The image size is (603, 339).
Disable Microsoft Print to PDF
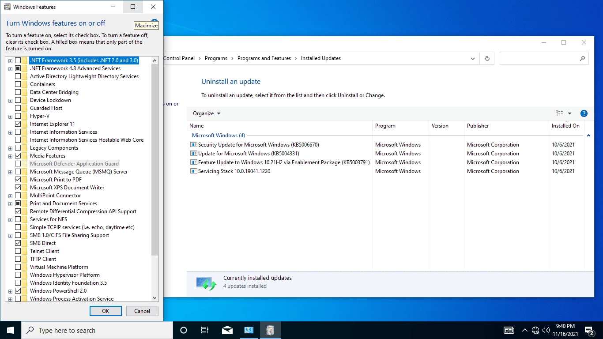(x=18, y=180)
